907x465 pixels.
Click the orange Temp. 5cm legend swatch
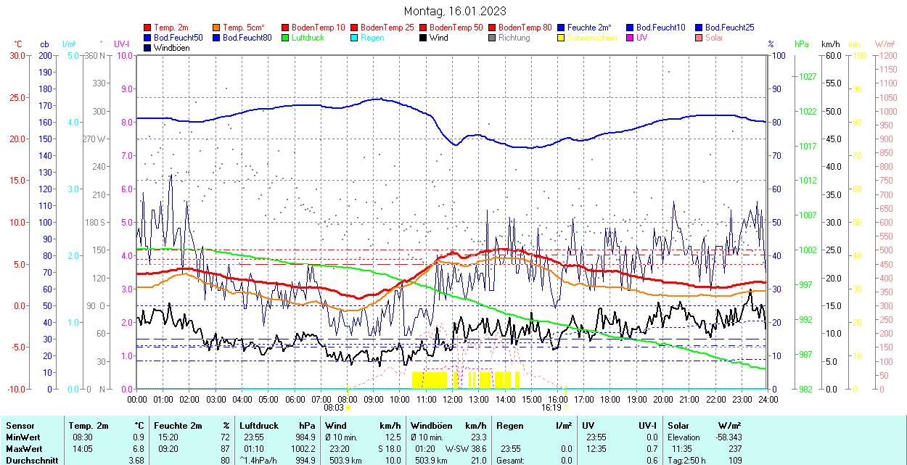pyautogui.click(x=217, y=28)
